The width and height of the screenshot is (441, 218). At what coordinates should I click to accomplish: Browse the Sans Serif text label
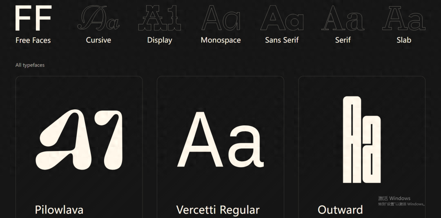282,40
